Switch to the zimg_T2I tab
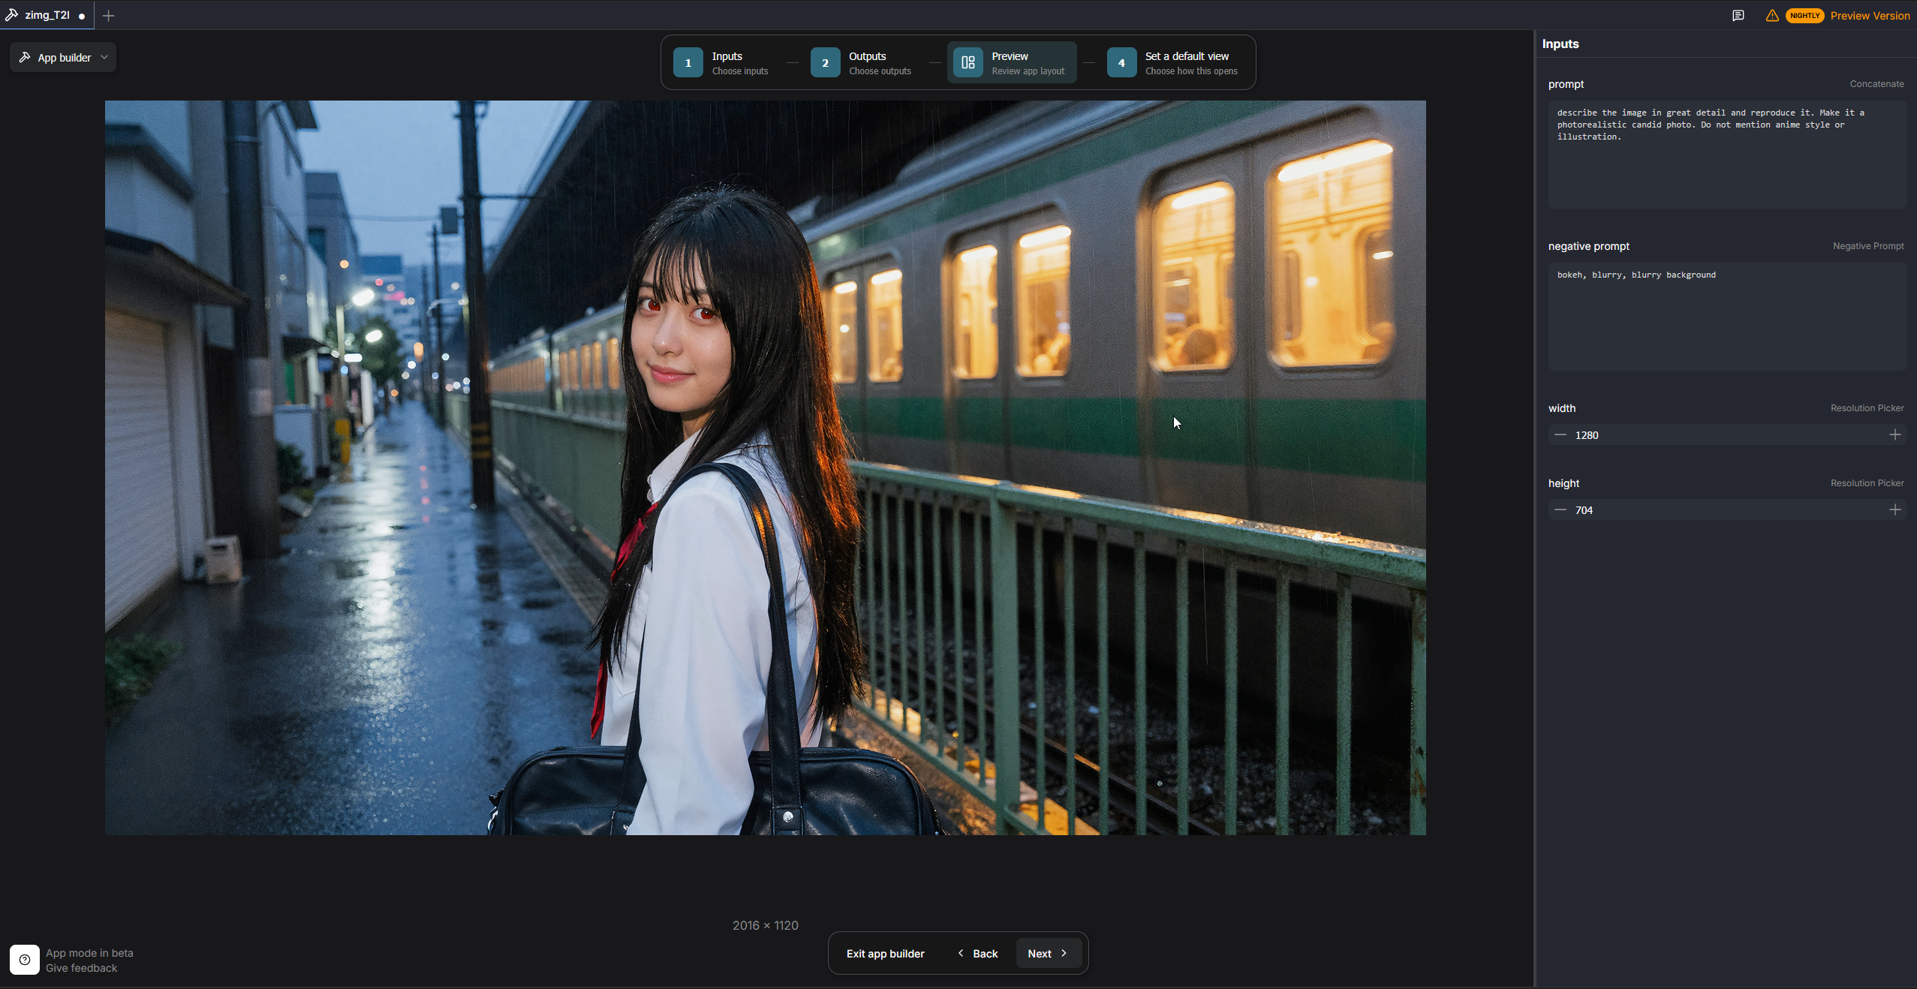Screen dimensions: 1917x989 pyautogui.click(x=47, y=16)
